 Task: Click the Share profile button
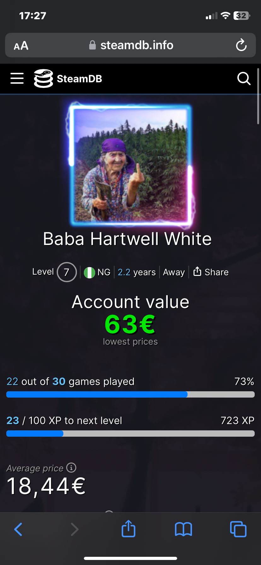(x=211, y=272)
